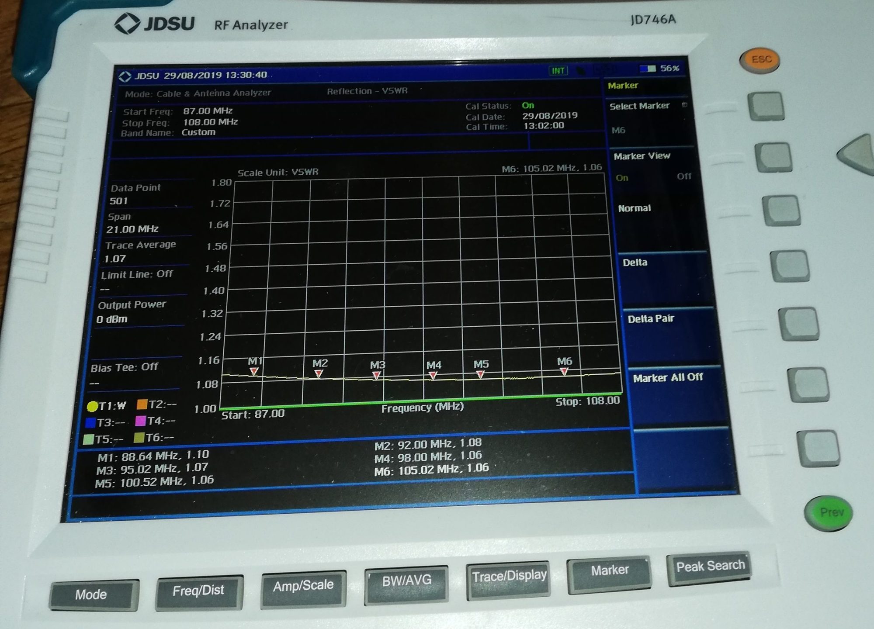Click M4: 98.00 MHz, 1.06 readout
This screenshot has width=874, height=629.
click(x=428, y=456)
